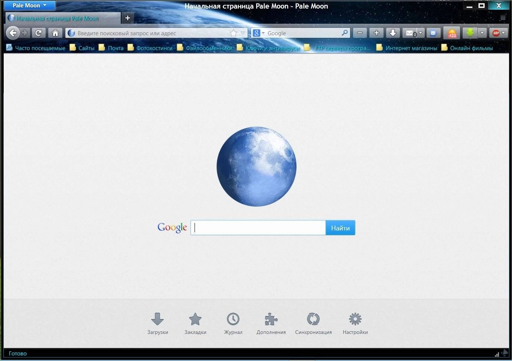Image resolution: width=512 pixels, height=361 pixels.
Task: Open Загрузки from the start page
Action: pyautogui.click(x=158, y=324)
